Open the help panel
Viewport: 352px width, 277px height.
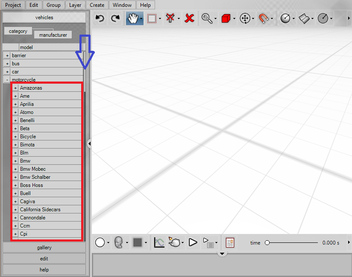point(44,270)
